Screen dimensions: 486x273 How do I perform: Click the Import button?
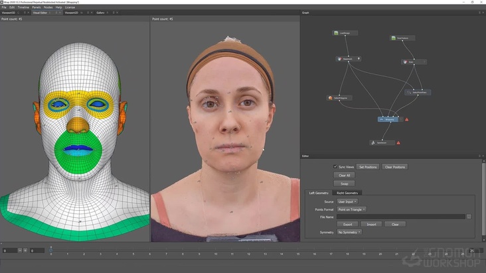click(x=371, y=225)
